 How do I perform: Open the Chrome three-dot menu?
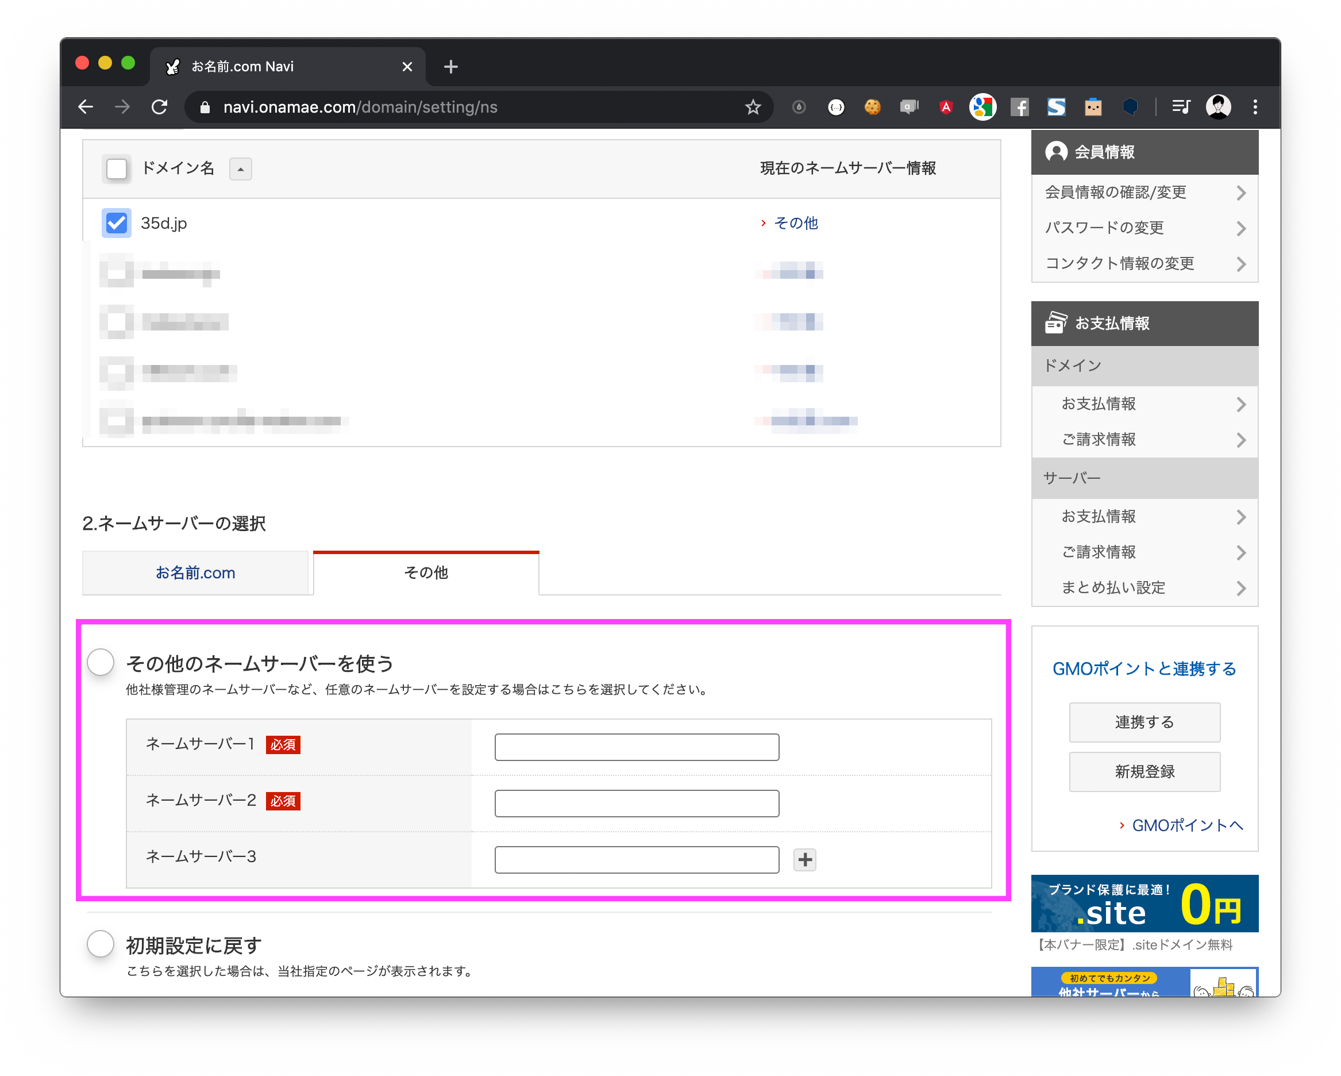click(1255, 107)
